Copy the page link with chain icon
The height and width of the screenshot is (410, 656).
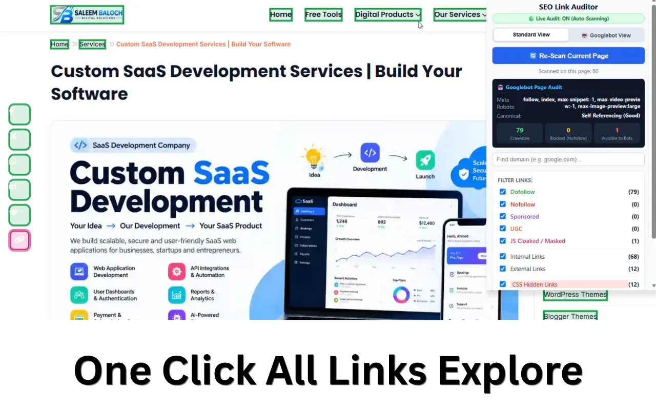click(x=19, y=240)
